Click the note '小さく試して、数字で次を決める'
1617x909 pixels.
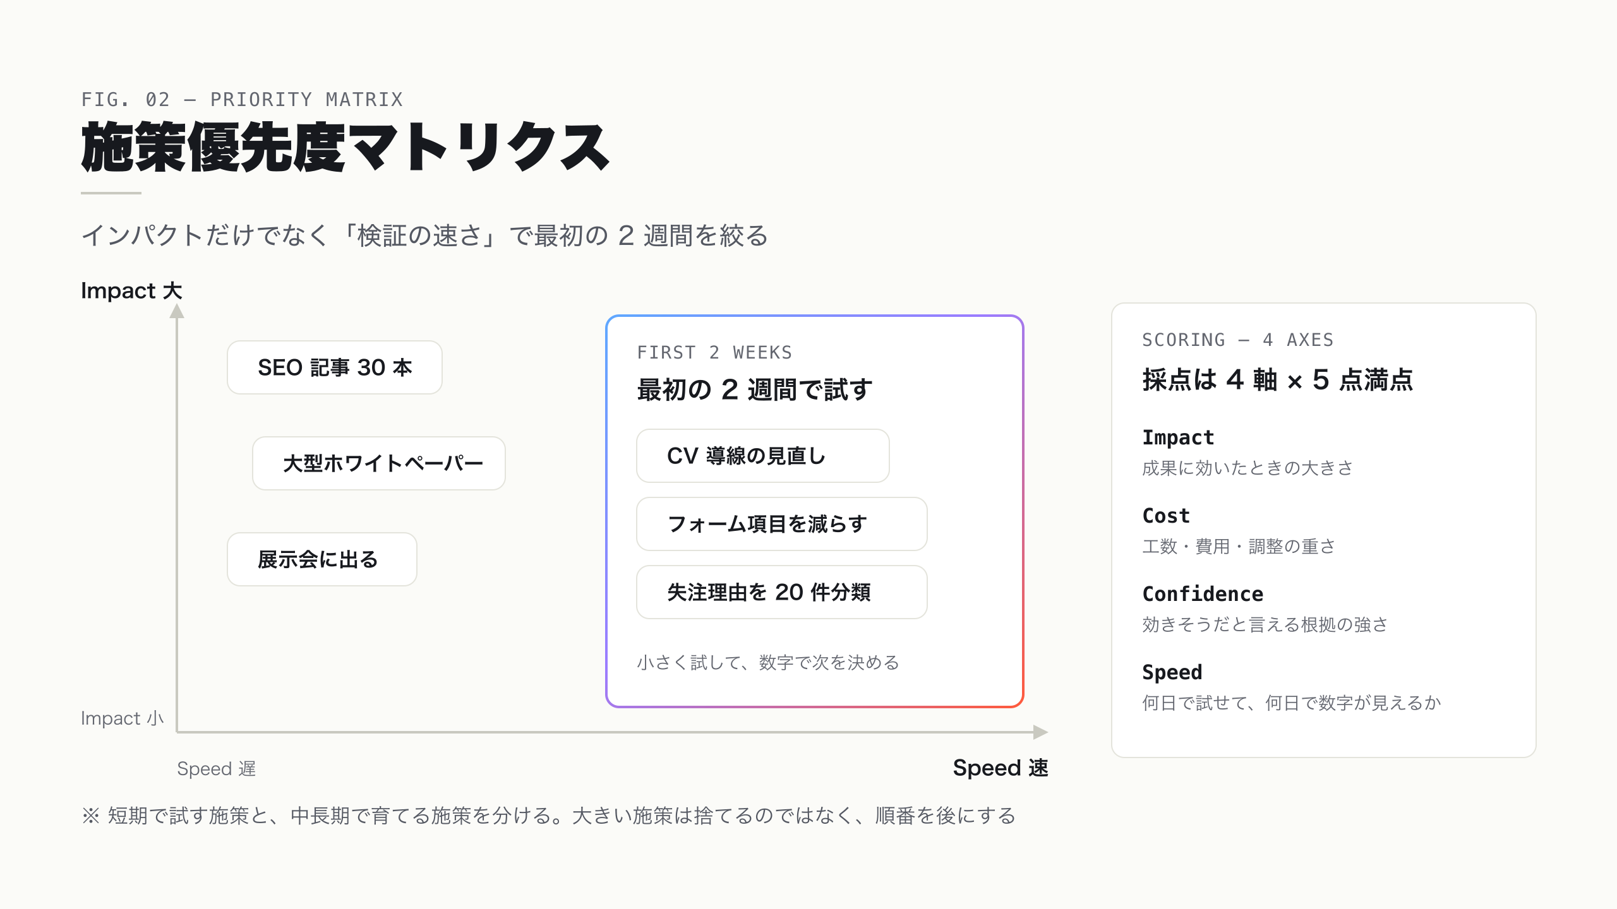(x=768, y=663)
